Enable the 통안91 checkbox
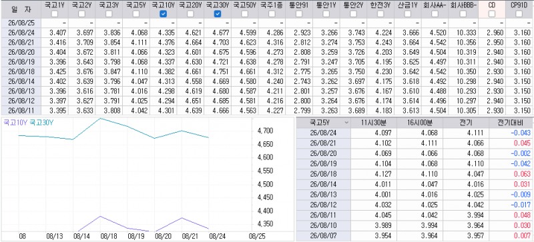This screenshot has height=242, width=534. (299, 14)
